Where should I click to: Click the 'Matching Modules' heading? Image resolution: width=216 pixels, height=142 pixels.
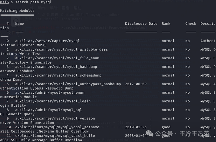17,10
